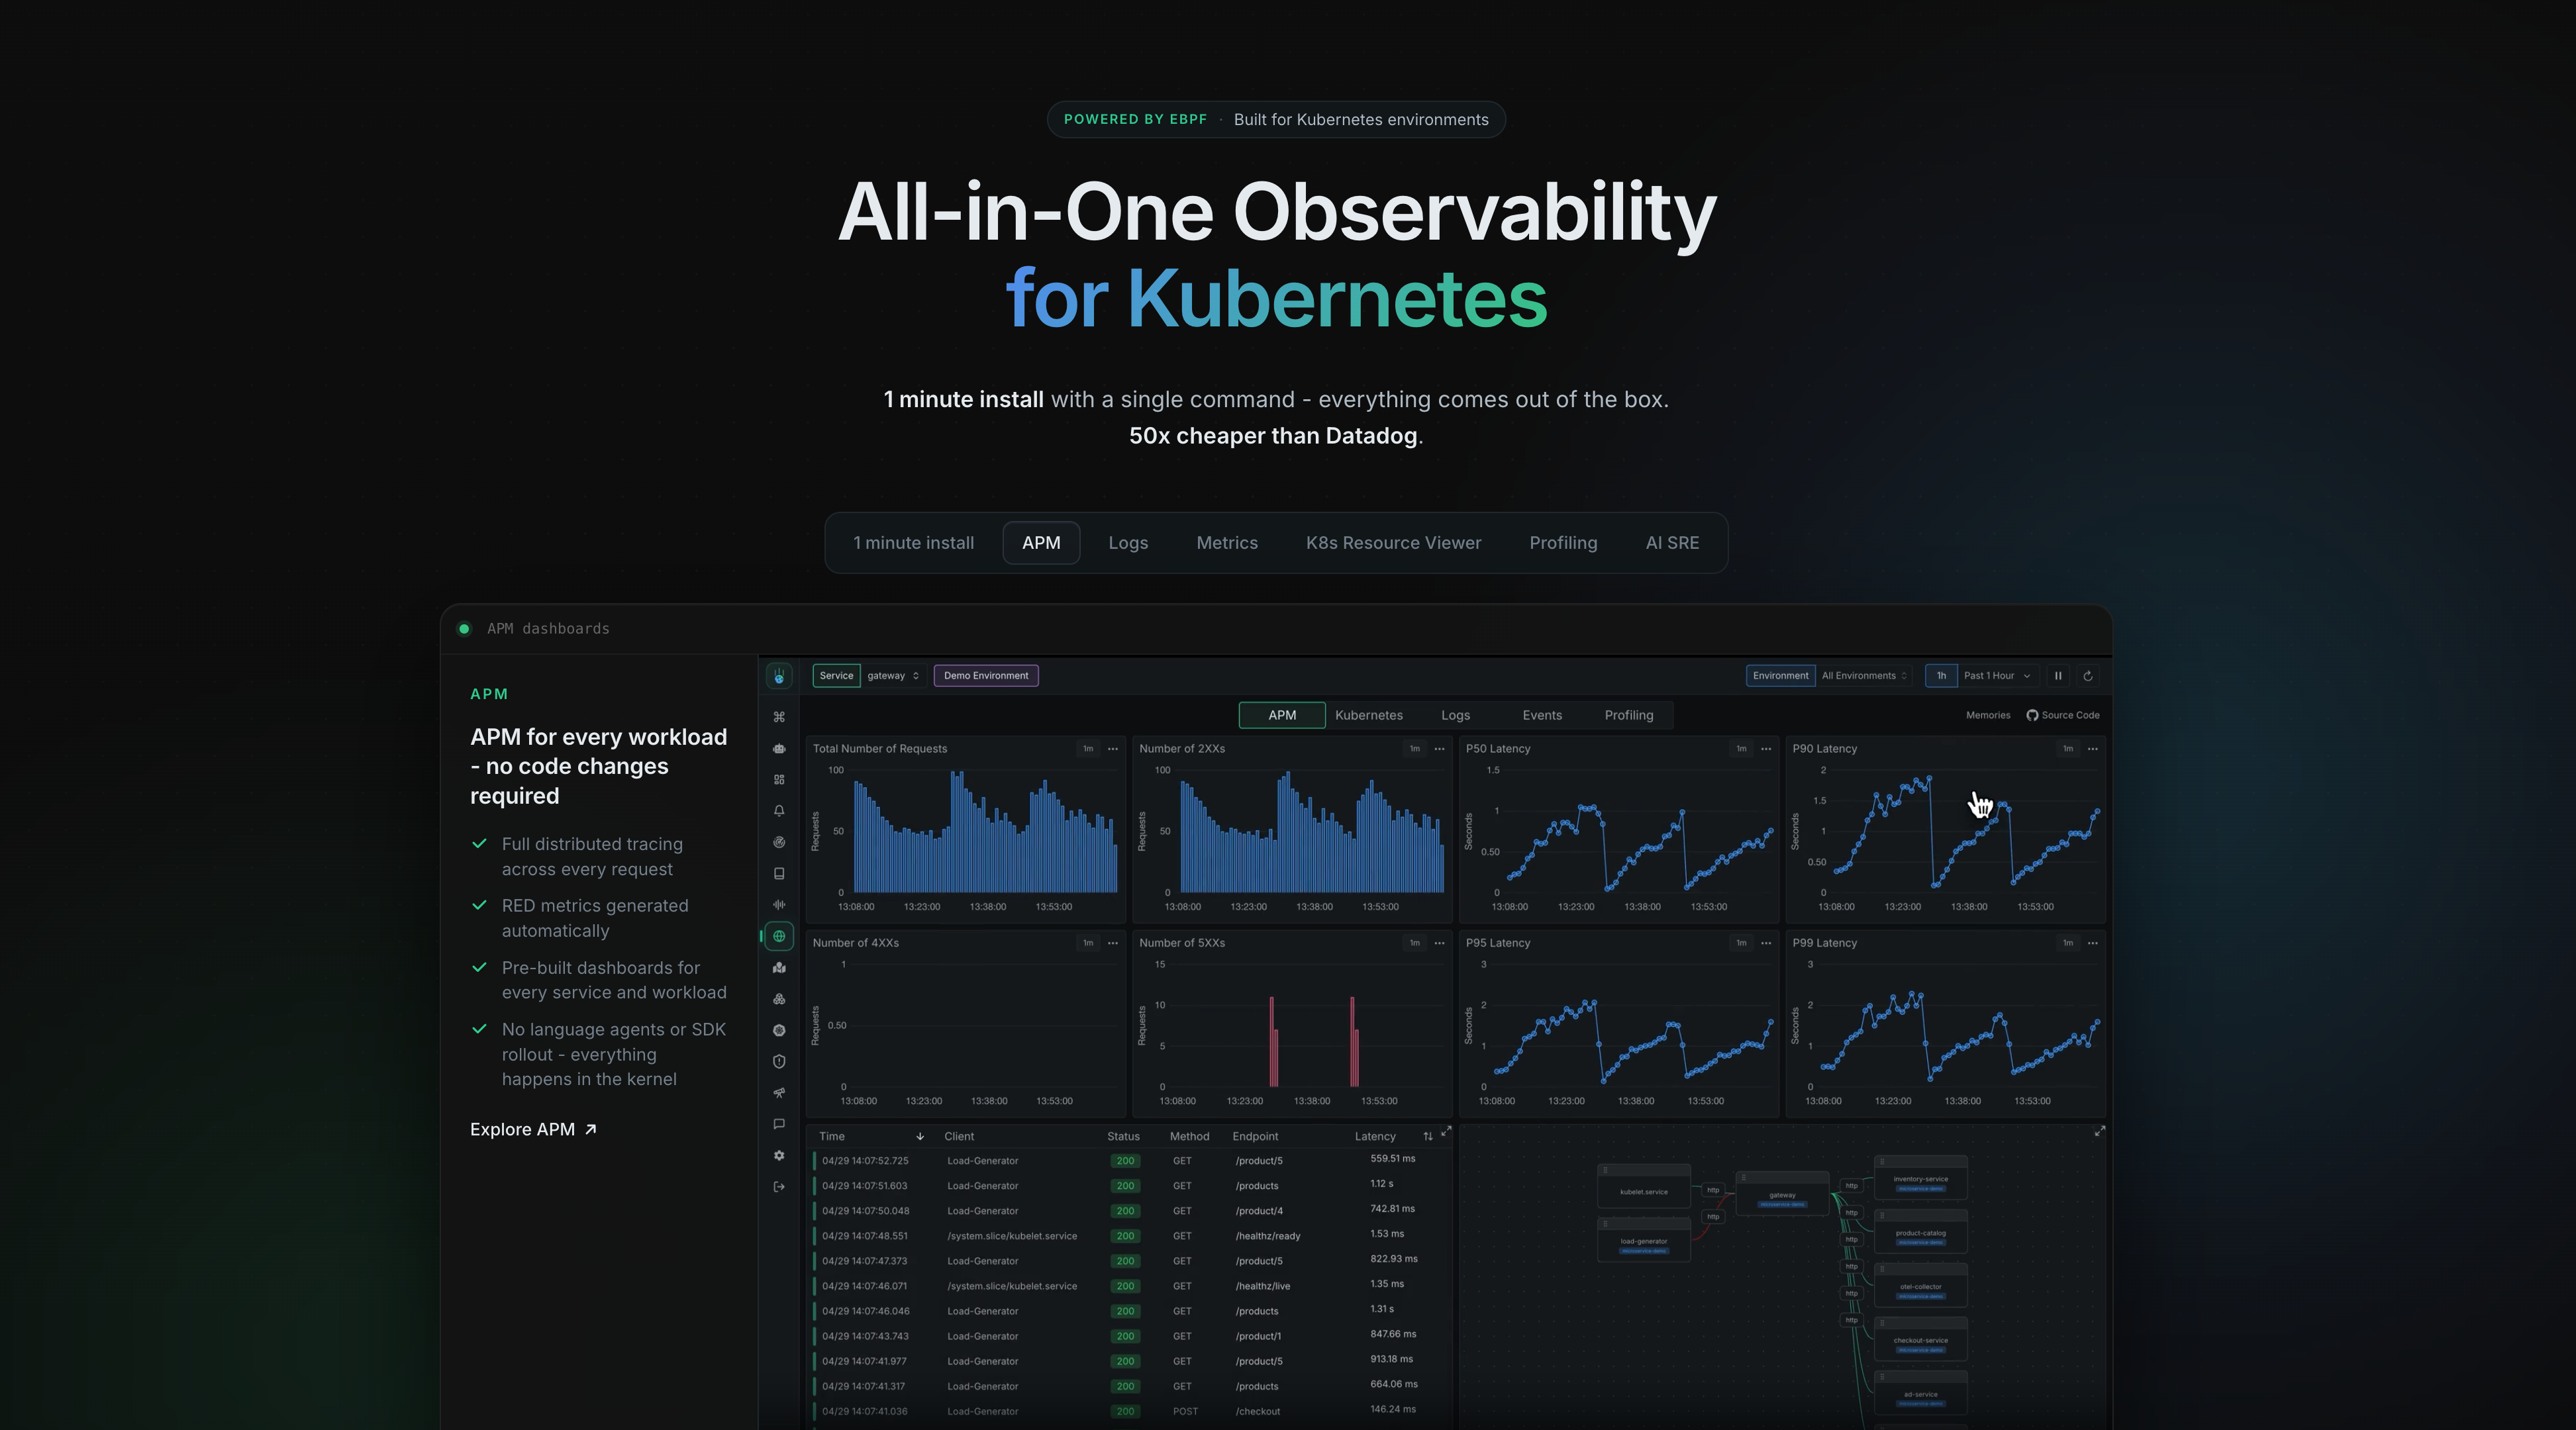Open the GitHub Source Code link

(2063, 715)
